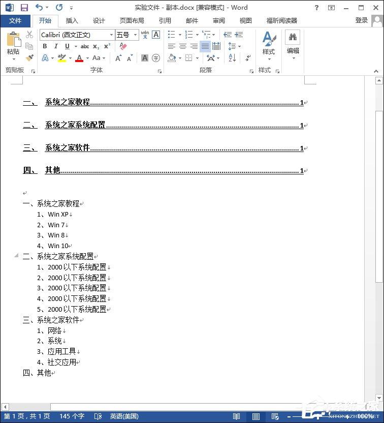Screen dimensions: 384x423
Task: Toggle subscript formatting
Action: pyautogui.click(x=96, y=46)
